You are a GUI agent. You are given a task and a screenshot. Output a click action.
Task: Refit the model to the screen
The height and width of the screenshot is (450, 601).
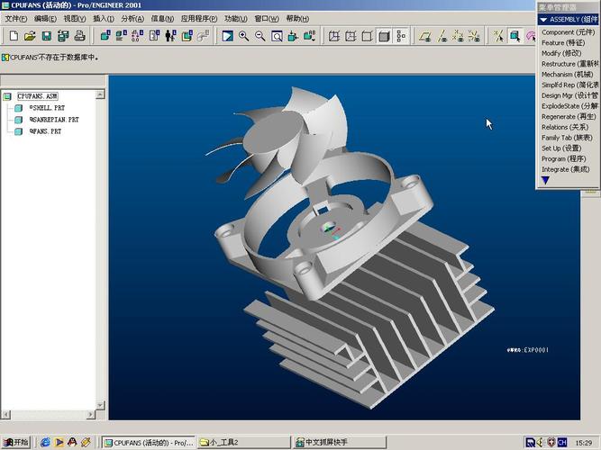[277, 36]
